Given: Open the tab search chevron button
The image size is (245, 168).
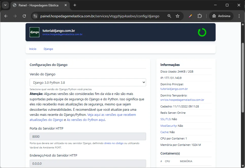Looking at the screenshot, I should click(5, 5).
